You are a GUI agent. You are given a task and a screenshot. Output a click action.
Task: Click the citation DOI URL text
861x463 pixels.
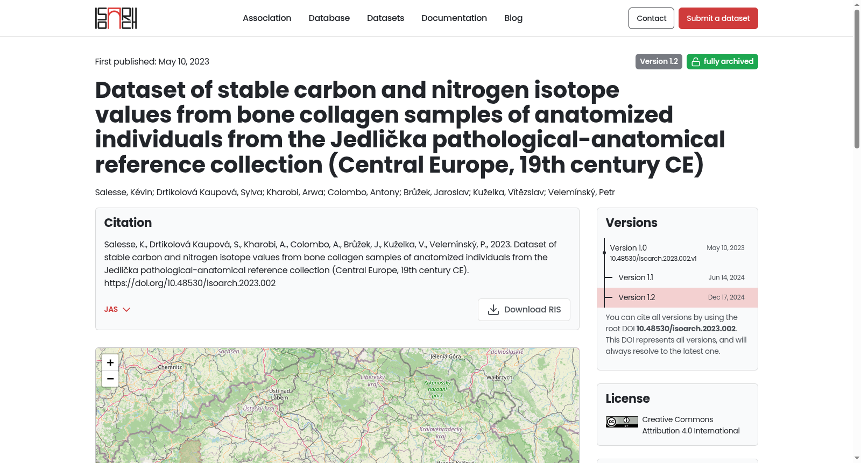[x=190, y=283]
